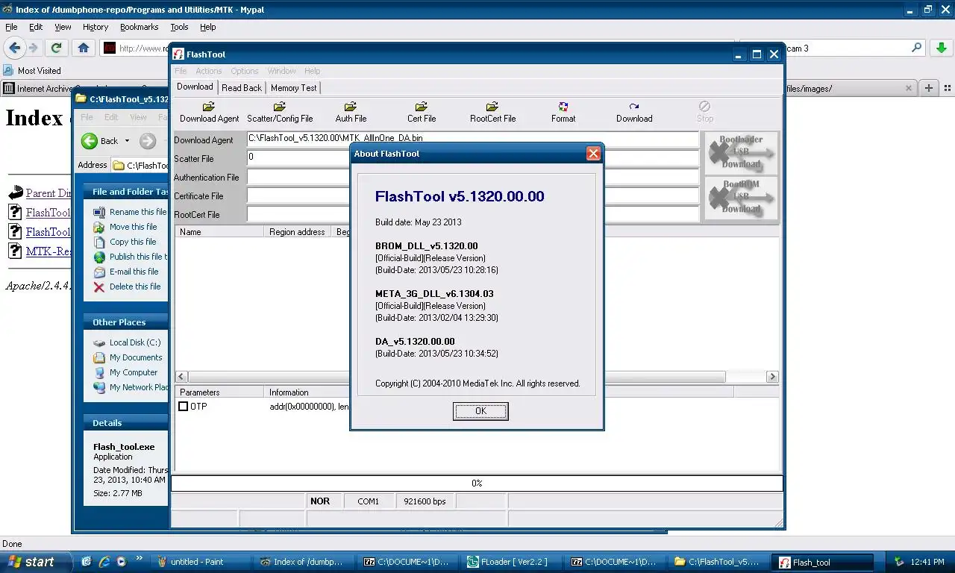955x573 pixels.
Task: Switch to the Memory Test tab
Action: (293, 87)
